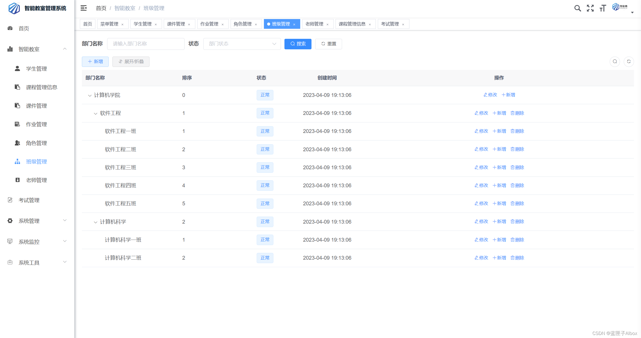
Task: Click 新增 for 软件工程三班 row
Action: [499, 167]
